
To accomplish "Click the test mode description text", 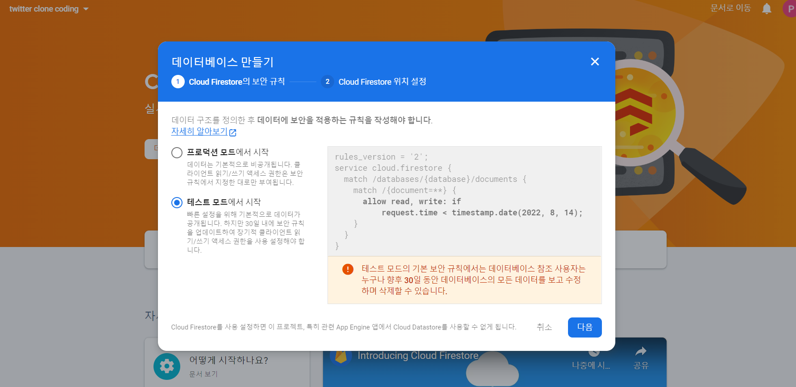I will (x=246, y=232).
